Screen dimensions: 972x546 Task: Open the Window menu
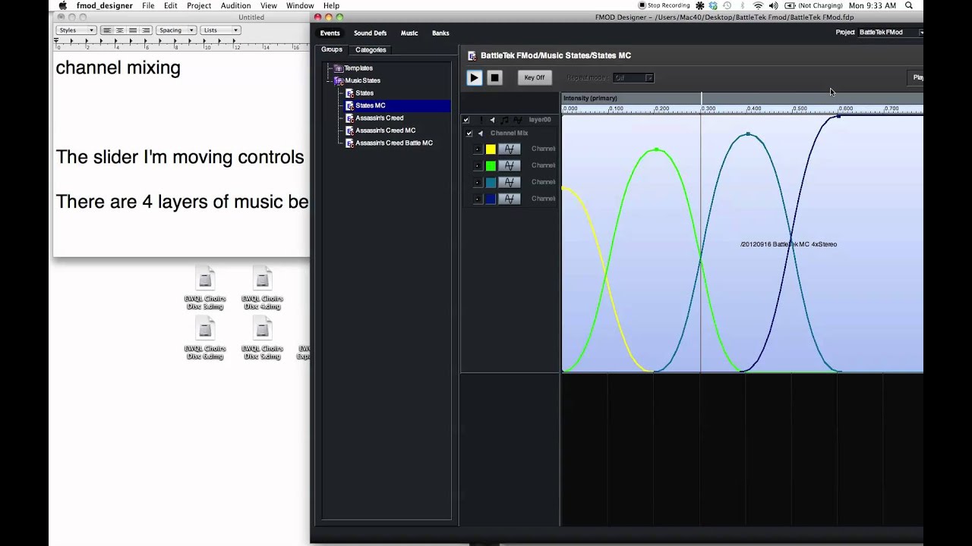pos(300,5)
